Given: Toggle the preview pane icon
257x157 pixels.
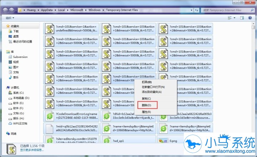Looking at the screenshot, I should click(x=242, y=18).
